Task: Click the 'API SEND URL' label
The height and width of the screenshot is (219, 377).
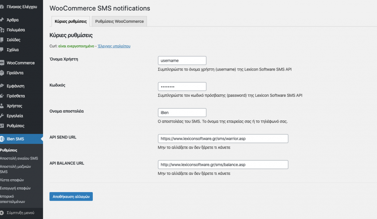Action: click(63, 137)
